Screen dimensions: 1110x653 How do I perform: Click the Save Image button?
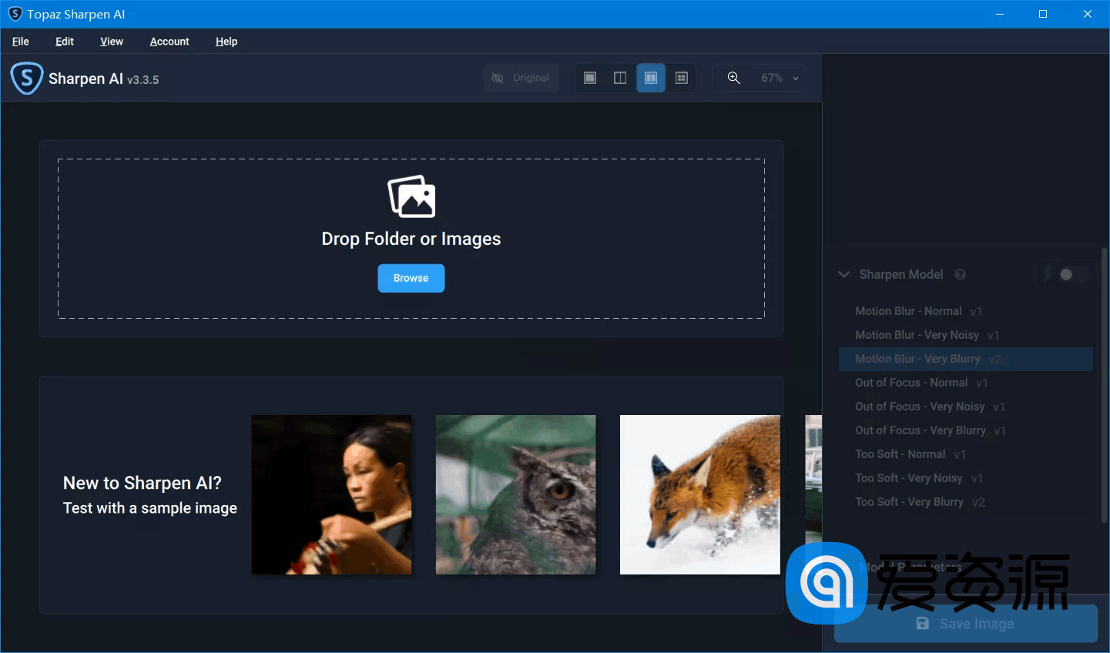coord(964,624)
